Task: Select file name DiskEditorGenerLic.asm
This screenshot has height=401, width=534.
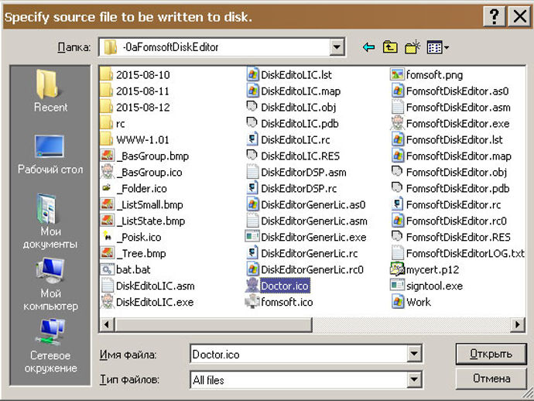Action: point(314,221)
